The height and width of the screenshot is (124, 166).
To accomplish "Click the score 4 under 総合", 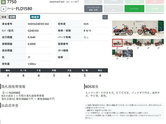I will [8, 76].
